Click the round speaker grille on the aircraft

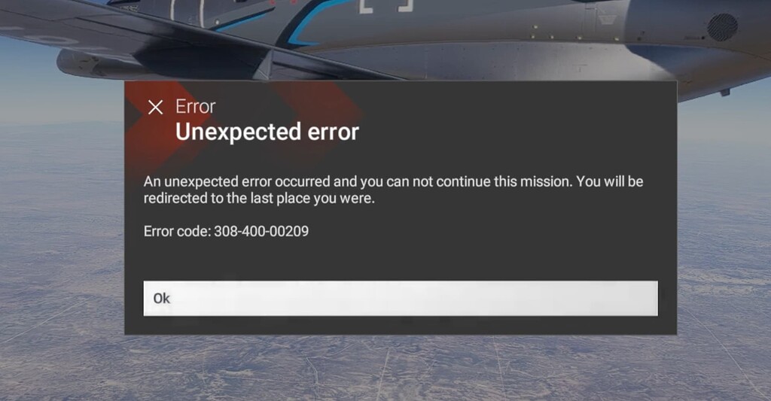722,27
